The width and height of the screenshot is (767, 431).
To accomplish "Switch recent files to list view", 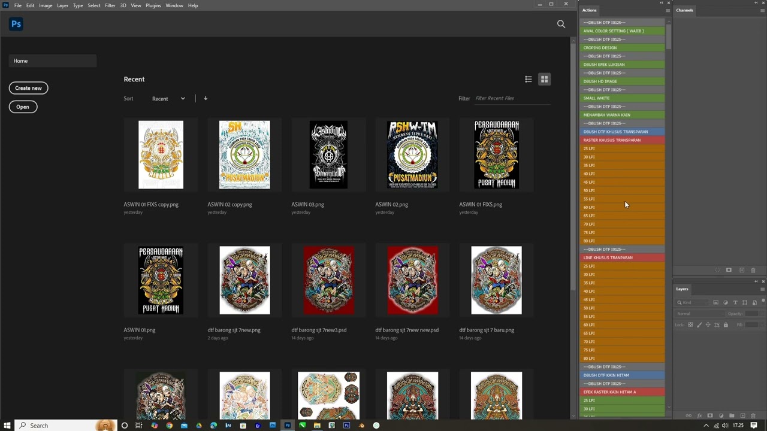I will (528, 79).
